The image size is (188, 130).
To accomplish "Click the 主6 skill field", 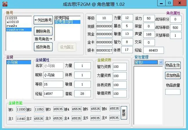I will tap(114, 118).
